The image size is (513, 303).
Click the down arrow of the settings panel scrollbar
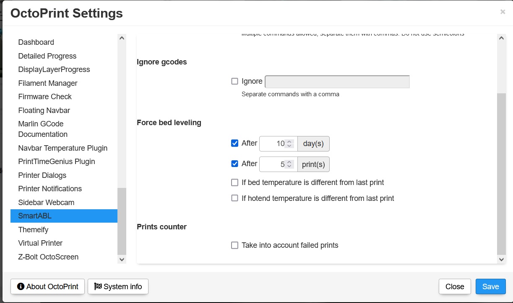pos(502,259)
